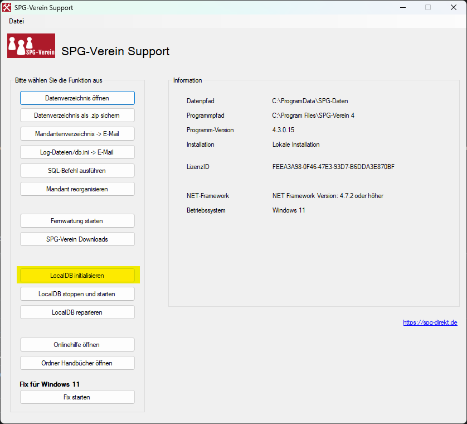This screenshot has height=424, width=467.
Task: Send Log-Dateien/db.ini via E-Mail
Action: [x=77, y=152]
